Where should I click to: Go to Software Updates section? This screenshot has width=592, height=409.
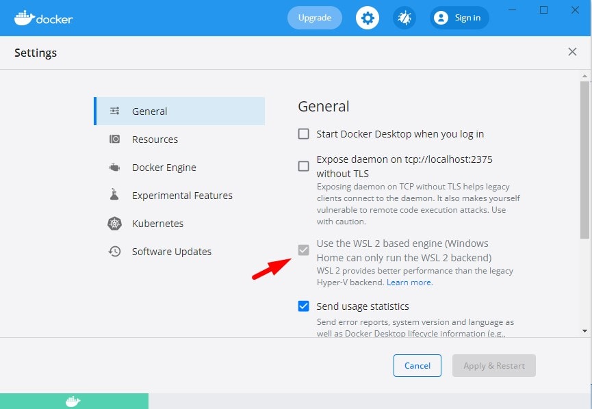click(179, 251)
